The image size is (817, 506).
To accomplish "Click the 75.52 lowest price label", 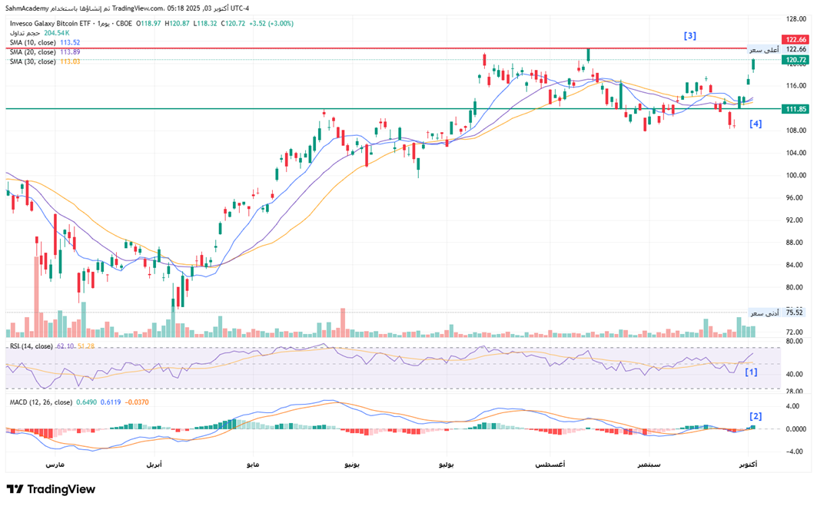I will [795, 313].
